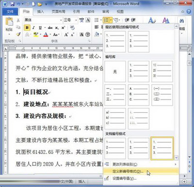194x187 pixels.
Task: Click the New blank document icon
Action: coord(33,4)
